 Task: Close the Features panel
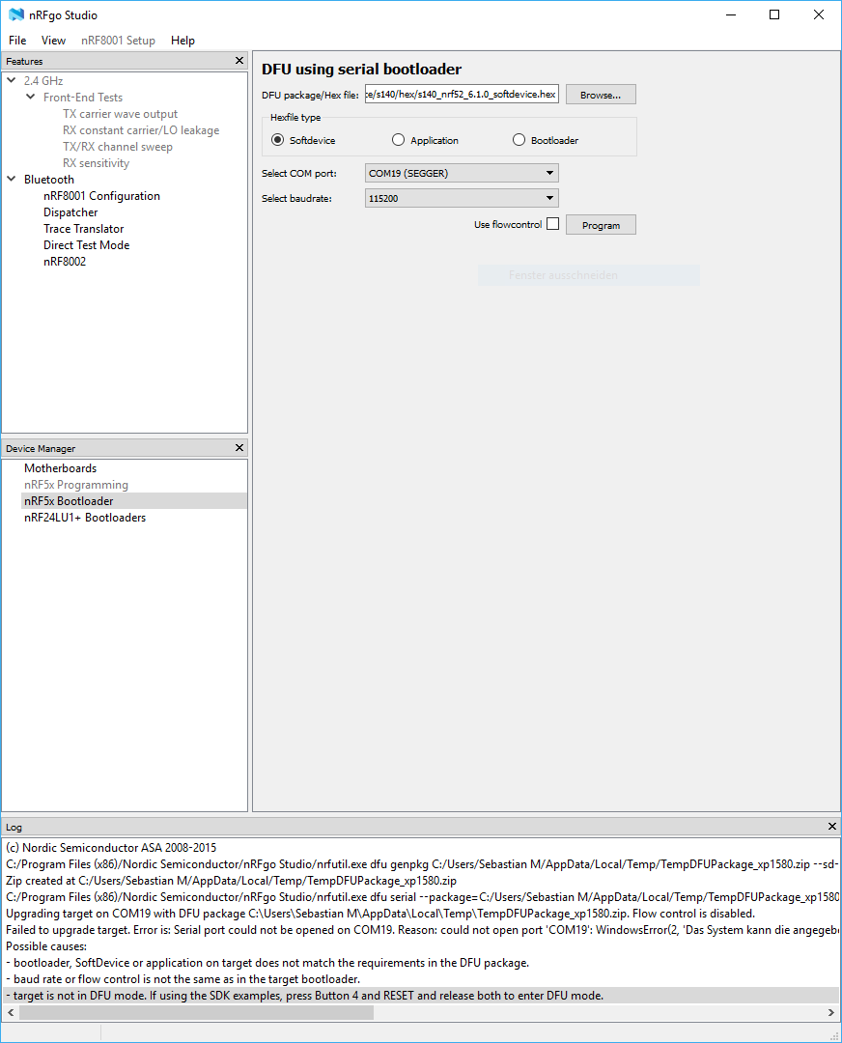point(239,61)
